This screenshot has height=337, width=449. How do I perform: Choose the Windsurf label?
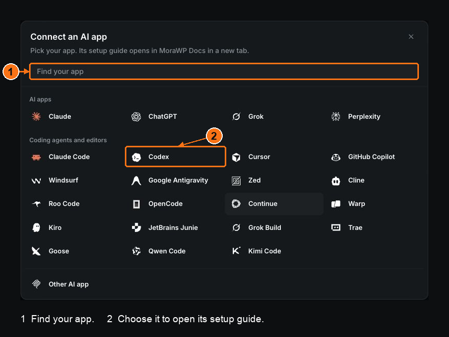pyautogui.click(x=63, y=180)
